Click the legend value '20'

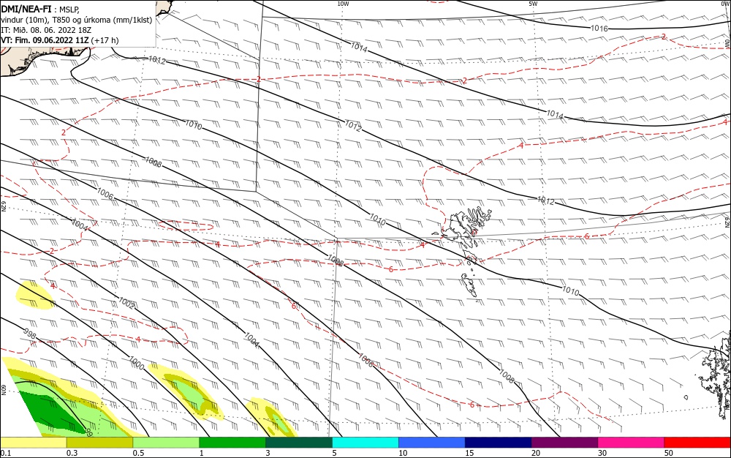coord(536,453)
